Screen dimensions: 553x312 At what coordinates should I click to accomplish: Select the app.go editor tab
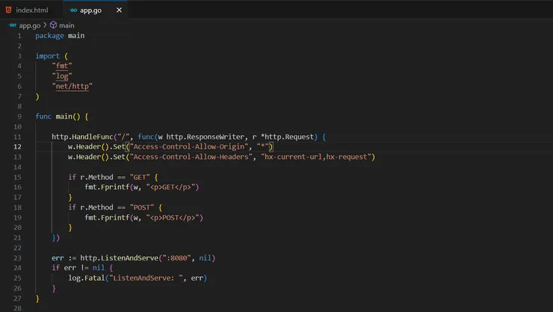point(90,10)
